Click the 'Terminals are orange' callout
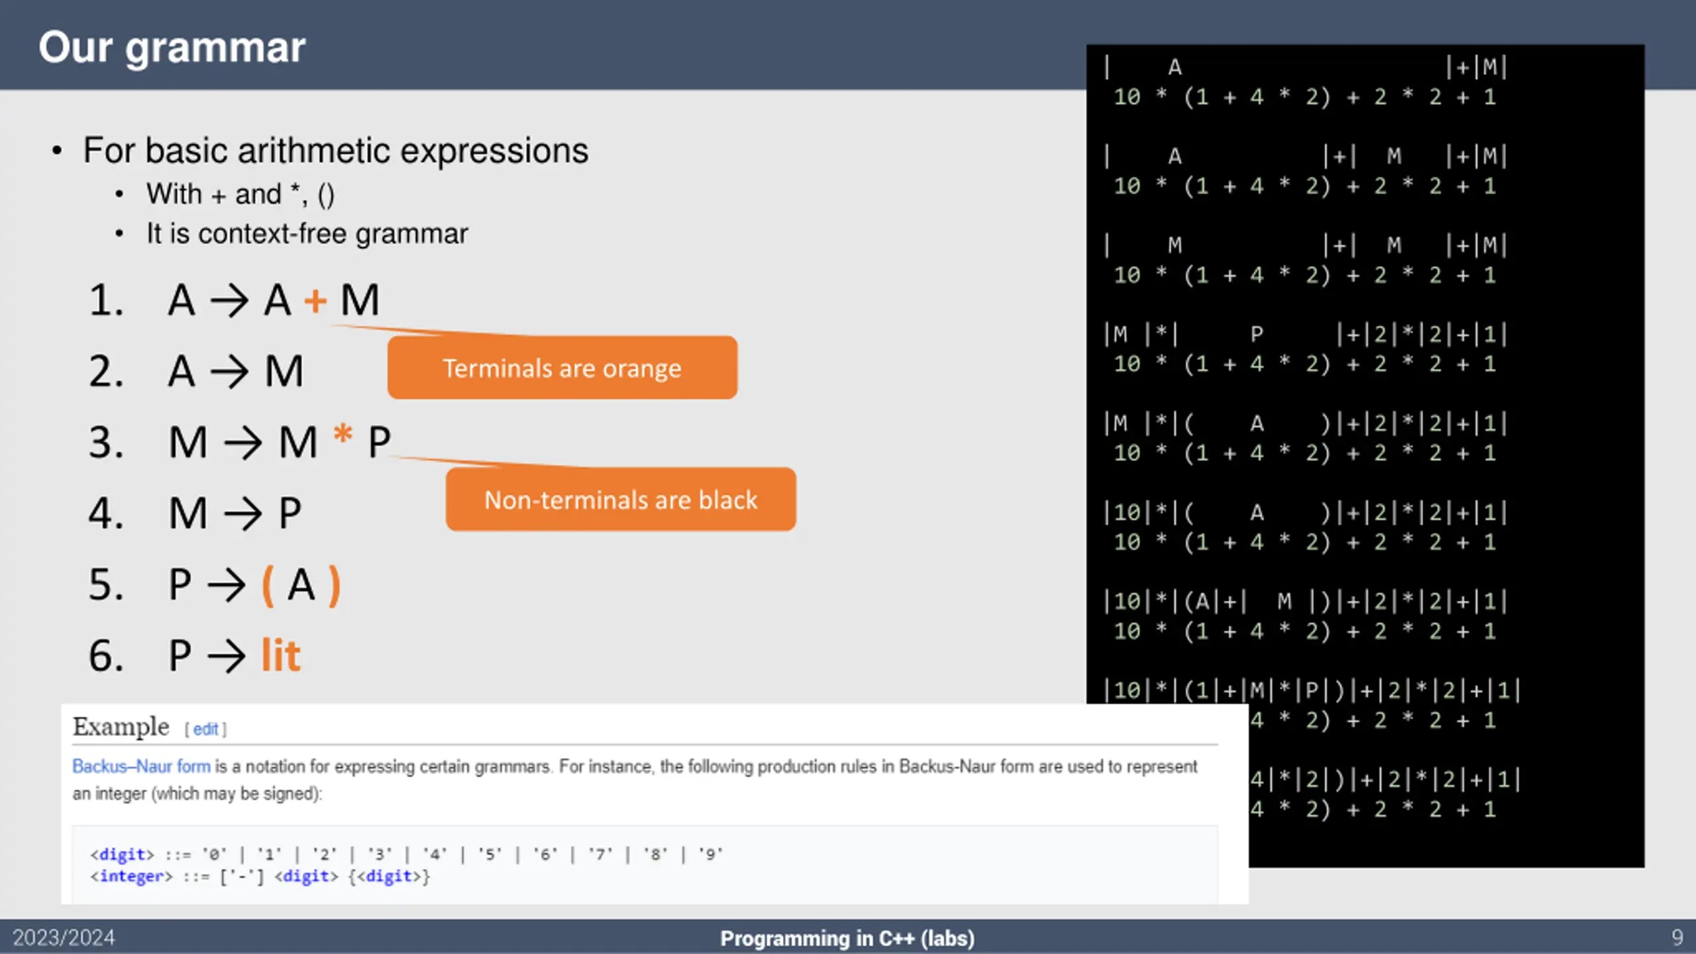 coord(562,368)
